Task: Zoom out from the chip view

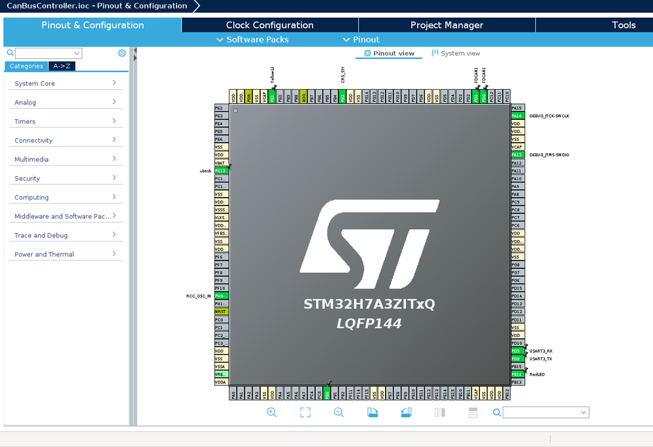Action: pyautogui.click(x=339, y=412)
